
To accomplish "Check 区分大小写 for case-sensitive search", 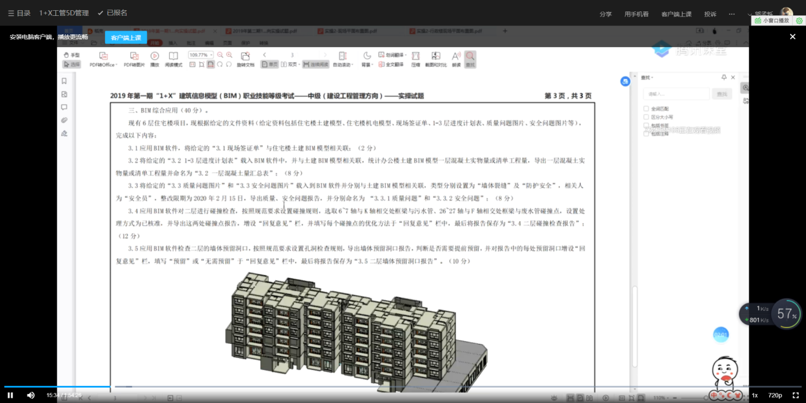I will [646, 117].
